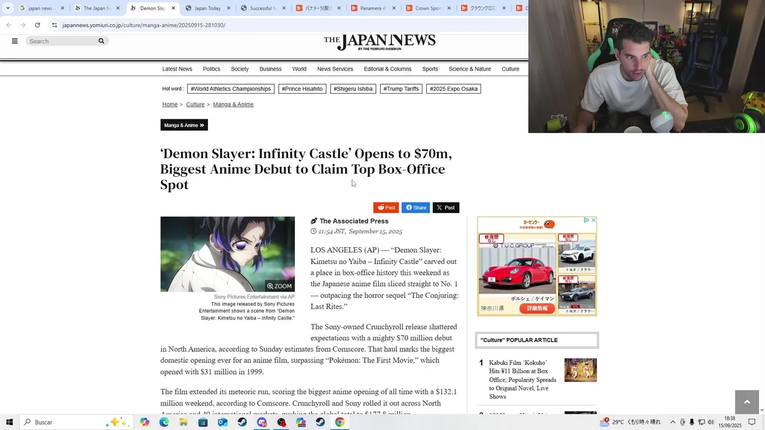The image size is (765, 430).
Task: Click the Manga & Anime category tag
Action: [x=184, y=125]
